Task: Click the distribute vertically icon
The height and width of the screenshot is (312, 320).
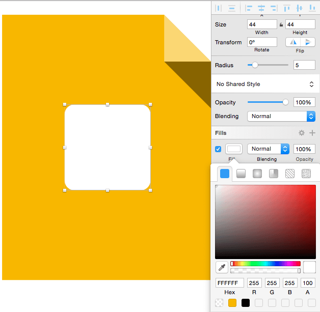Action: (x=232, y=8)
